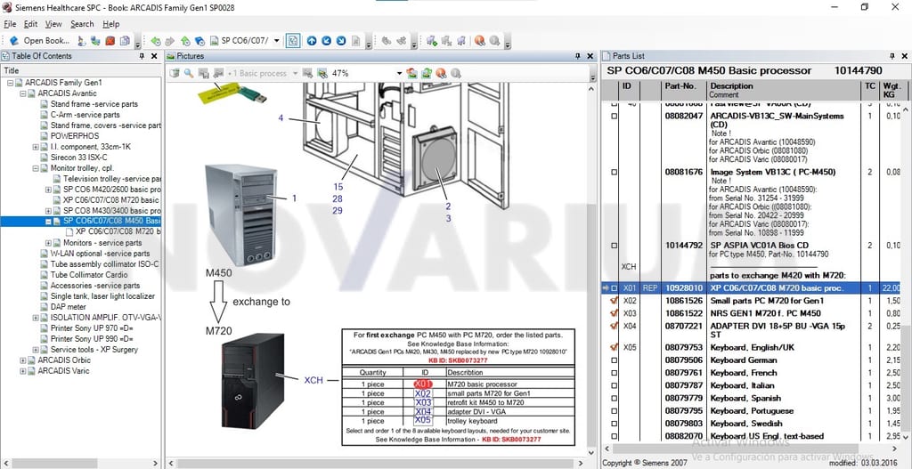This screenshot has width=912, height=469.
Task: Click the Pictures panel horizontal scrollbar
Action: tap(377, 463)
